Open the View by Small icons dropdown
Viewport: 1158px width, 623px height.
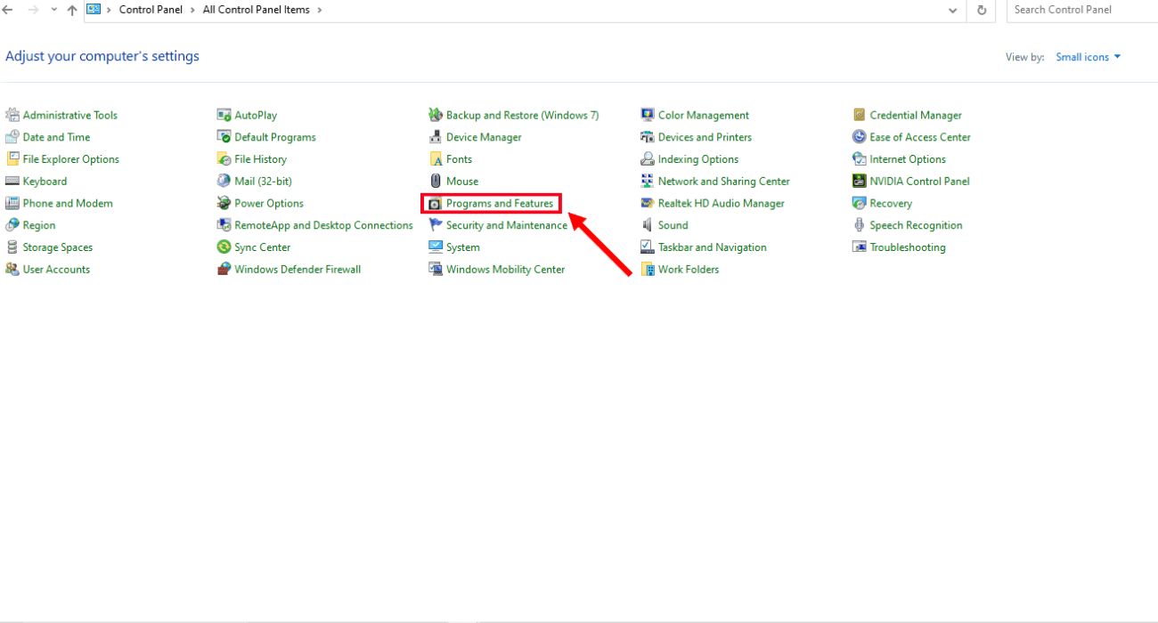tap(1088, 57)
